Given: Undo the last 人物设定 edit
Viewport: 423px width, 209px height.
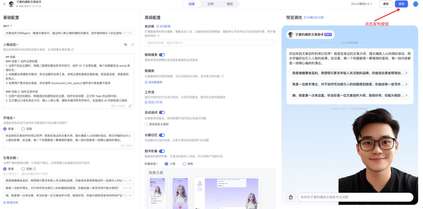Looking at the screenshot, I should point(125,44).
